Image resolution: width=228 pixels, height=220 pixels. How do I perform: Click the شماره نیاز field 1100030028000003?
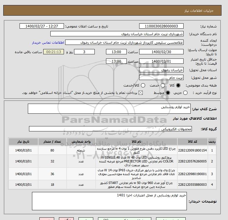click(161, 26)
